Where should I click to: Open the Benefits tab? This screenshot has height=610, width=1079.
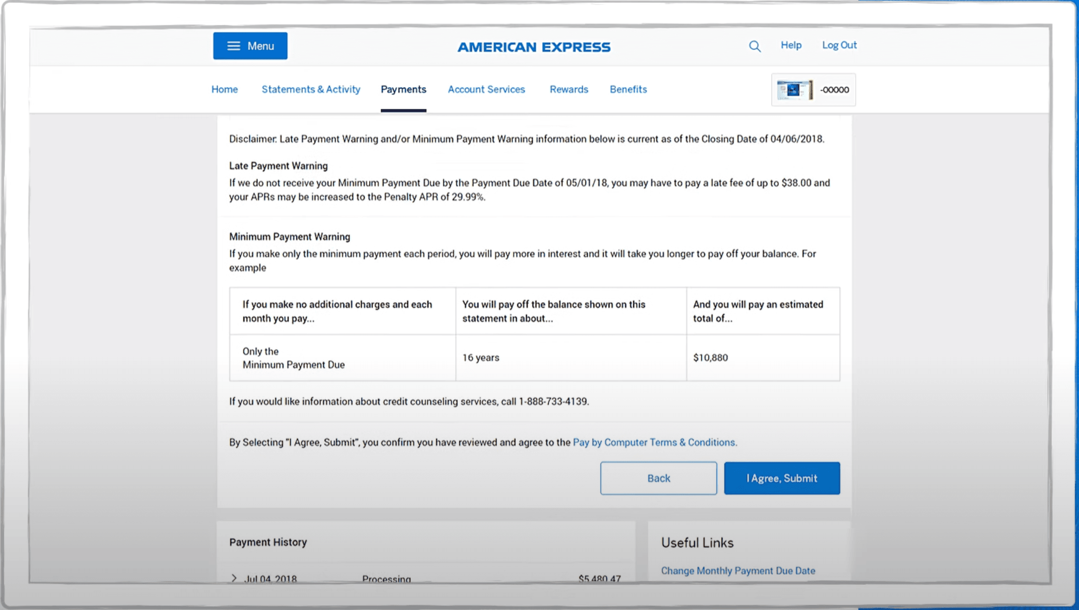click(628, 89)
